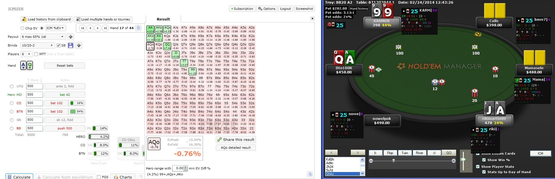Click Load multiple hands or tourney
This screenshot has height=179, width=555.
[103, 19]
